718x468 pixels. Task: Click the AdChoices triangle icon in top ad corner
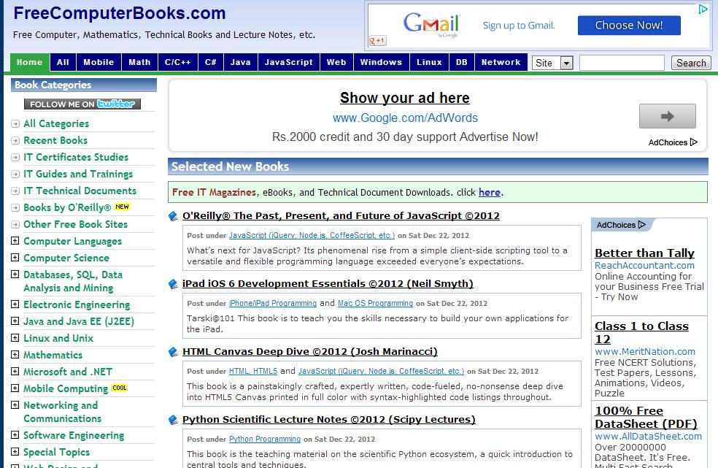click(x=703, y=9)
